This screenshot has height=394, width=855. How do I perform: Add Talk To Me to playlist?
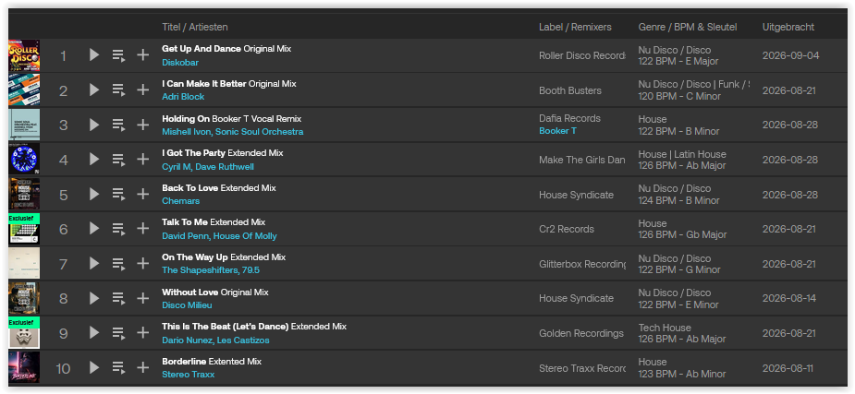click(143, 229)
